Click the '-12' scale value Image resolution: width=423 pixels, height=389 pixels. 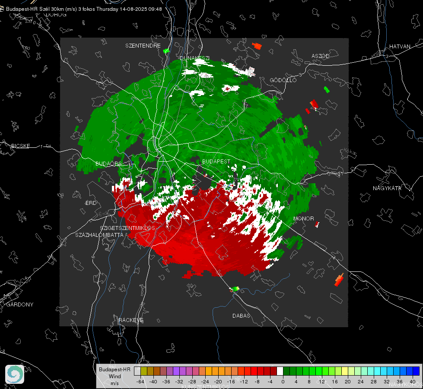(244, 382)
